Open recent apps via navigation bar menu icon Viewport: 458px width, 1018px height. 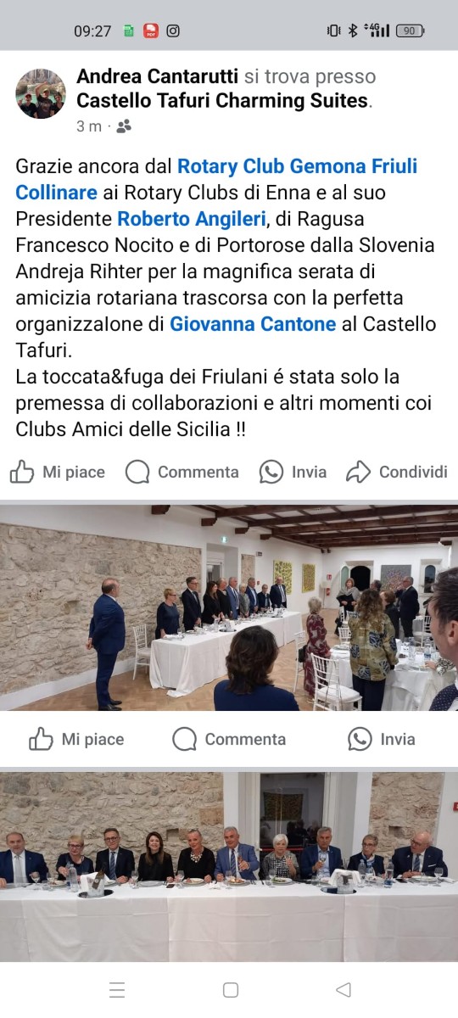(x=117, y=990)
